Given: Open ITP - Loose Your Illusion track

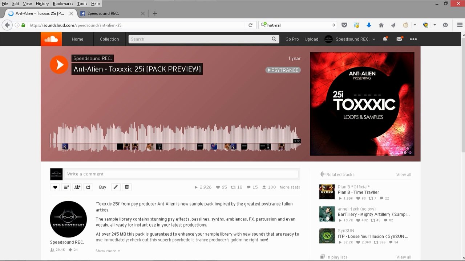Looking at the screenshot, I should click(x=373, y=236).
